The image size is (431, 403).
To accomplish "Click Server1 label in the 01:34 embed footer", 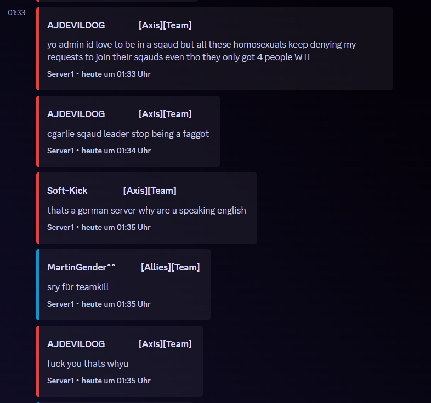I will (x=60, y=151).
